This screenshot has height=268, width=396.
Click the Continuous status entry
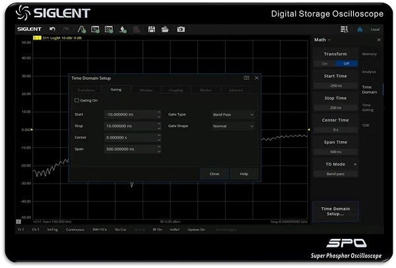click(75, 230)
